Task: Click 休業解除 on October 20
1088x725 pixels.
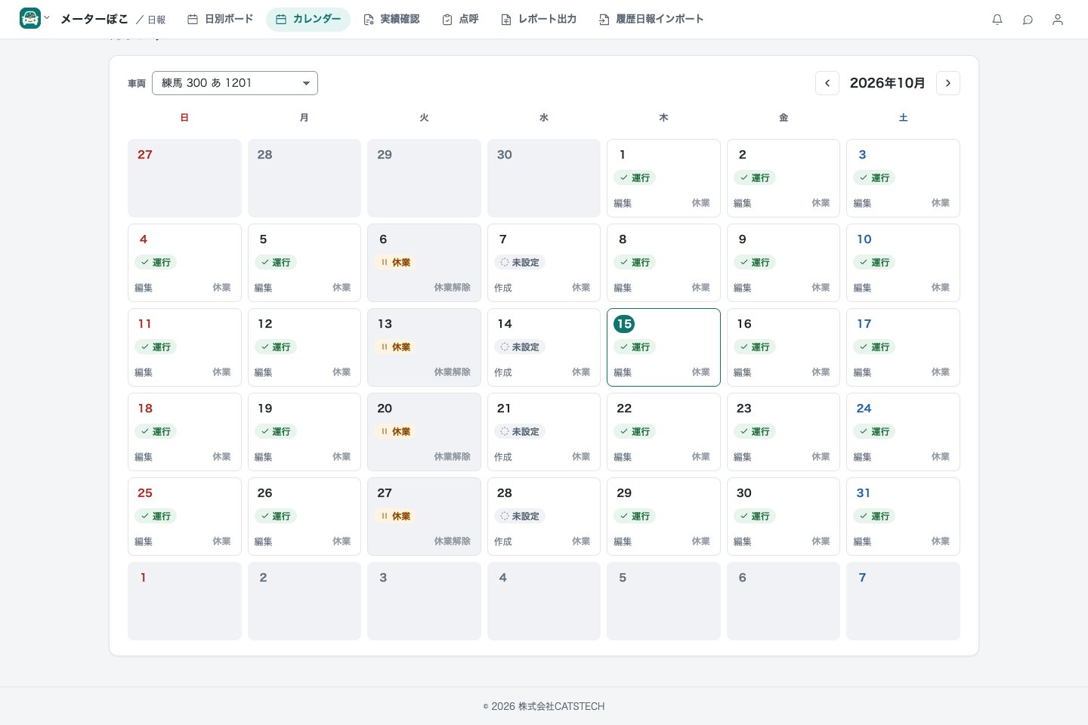Action: click(x=452, y=457)
